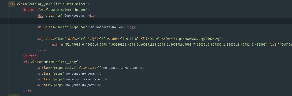This screenshot has height=96, width=292.
Task: Click the text "по убыванию дате"
Action: pyautogui.click(x=80, y=85)
